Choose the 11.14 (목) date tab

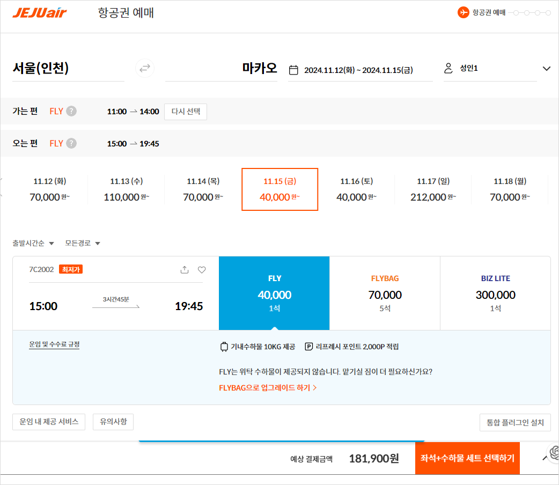click(x=203, y=189)
